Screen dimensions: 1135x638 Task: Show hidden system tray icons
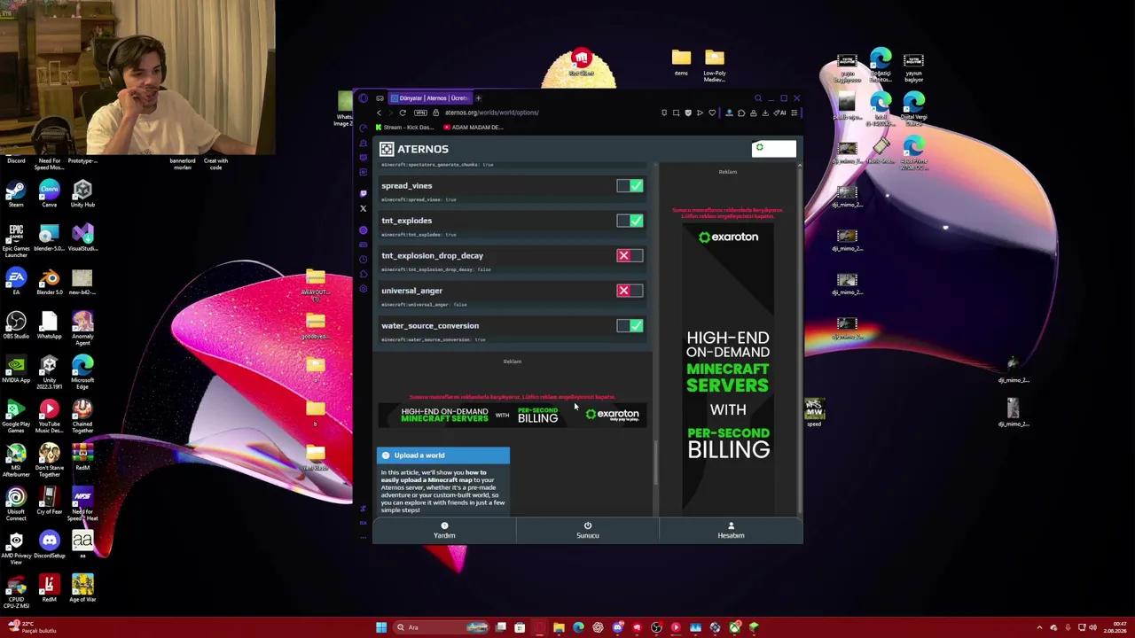pyautogui.click(x=1040, y=627)
